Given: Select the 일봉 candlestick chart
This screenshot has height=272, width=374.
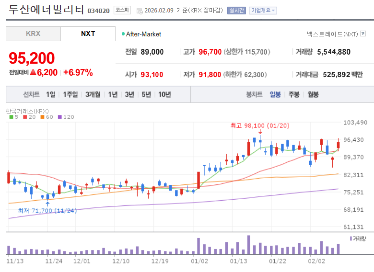Looking at the screenshot, I should click(275, 94).
